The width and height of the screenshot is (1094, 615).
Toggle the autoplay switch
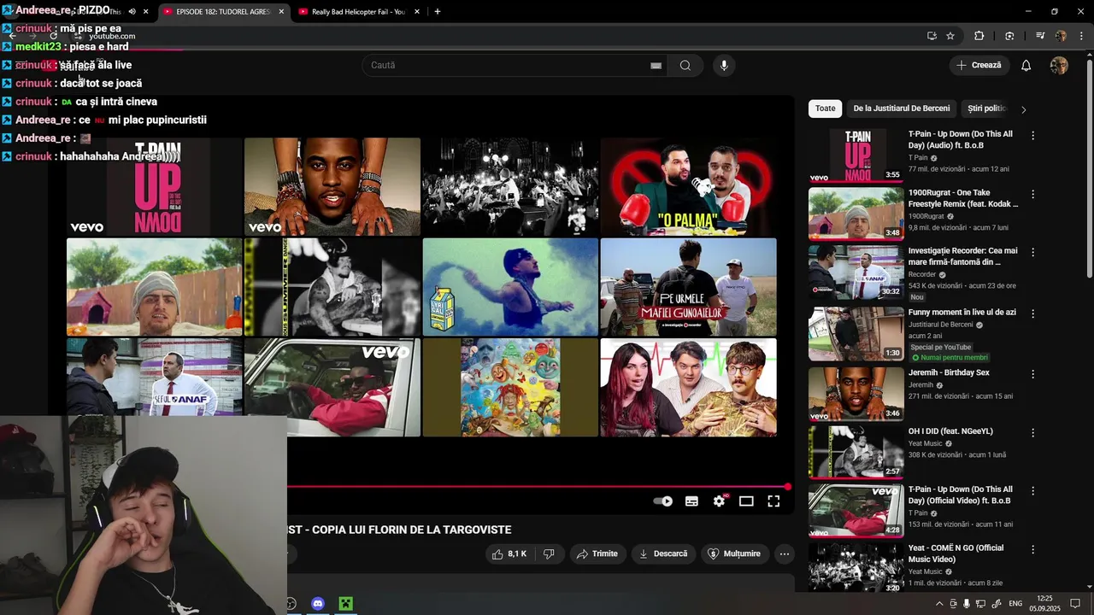pyautogui.click(x=663, y=501)
